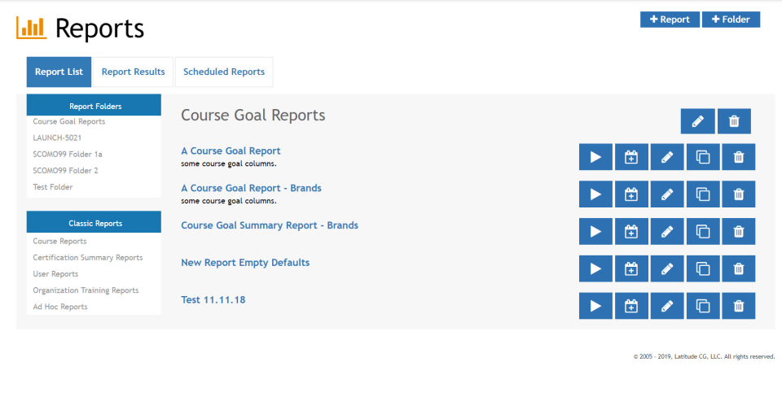Schedule Course Goal Summary Report - Brands
This screenshot has width=782, height=410.
click(x=631, y=232)
